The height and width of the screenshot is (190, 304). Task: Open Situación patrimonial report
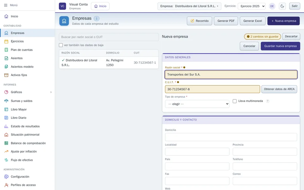[28, 135]
